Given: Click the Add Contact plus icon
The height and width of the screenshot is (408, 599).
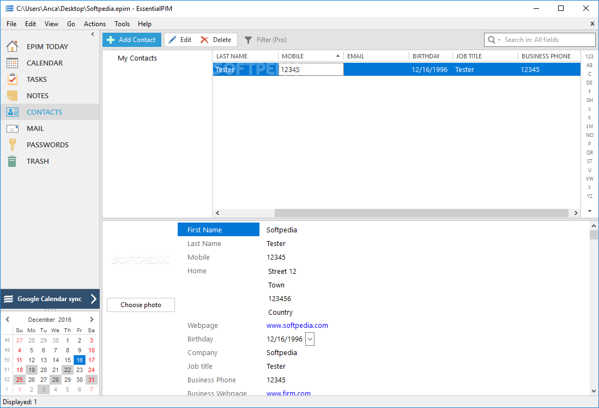Looking at the screenshot, I should [x=111, y=40].
